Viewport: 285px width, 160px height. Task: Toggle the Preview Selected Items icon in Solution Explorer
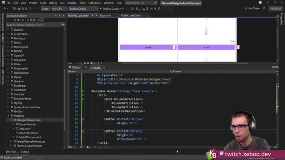42,20
